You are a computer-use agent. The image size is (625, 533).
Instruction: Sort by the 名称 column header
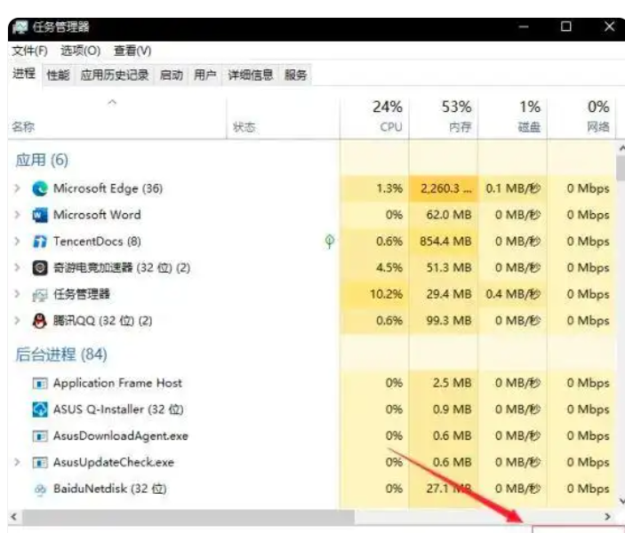tap(117, 117)
